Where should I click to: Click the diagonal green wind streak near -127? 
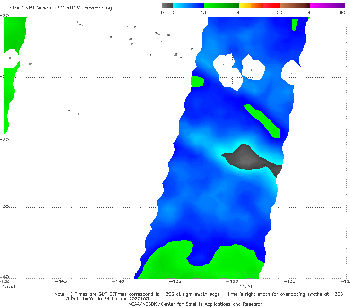(x=263, y=121)
